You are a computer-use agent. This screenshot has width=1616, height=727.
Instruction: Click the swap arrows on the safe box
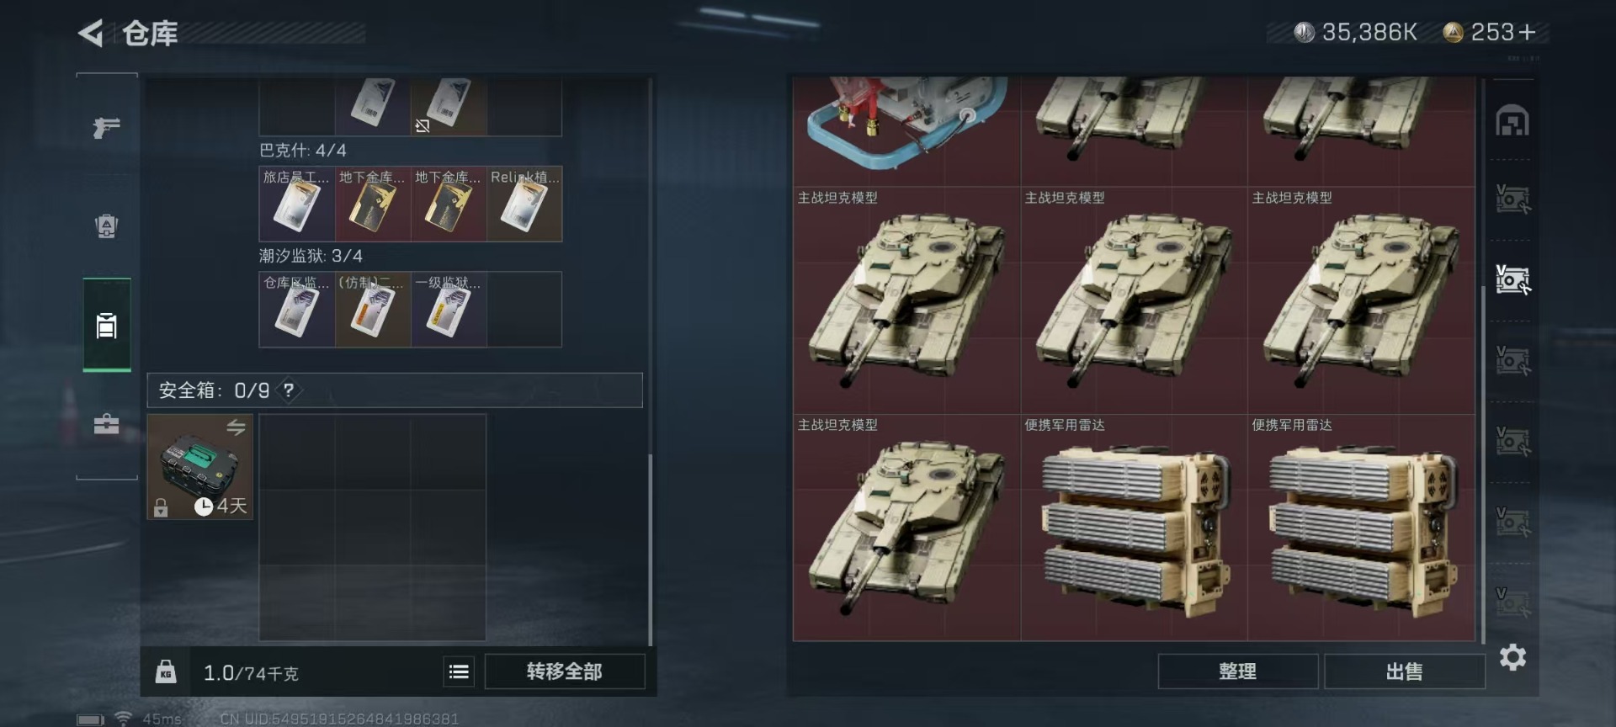[236, 427]
